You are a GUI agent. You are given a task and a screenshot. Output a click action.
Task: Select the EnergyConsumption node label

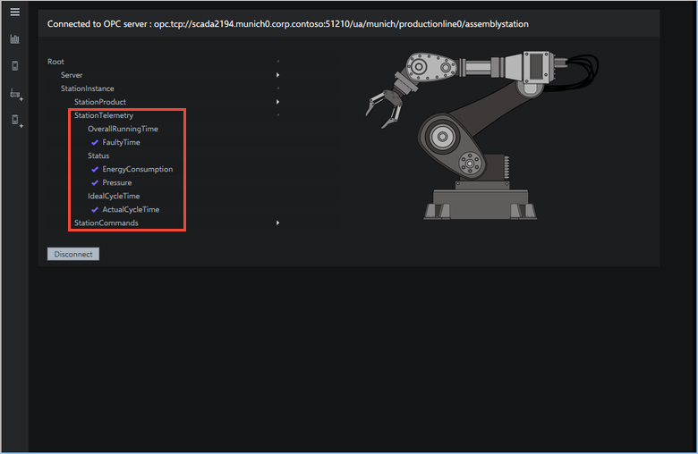138,170
